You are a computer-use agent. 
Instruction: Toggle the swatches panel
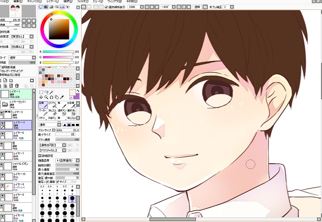point(62,7)
